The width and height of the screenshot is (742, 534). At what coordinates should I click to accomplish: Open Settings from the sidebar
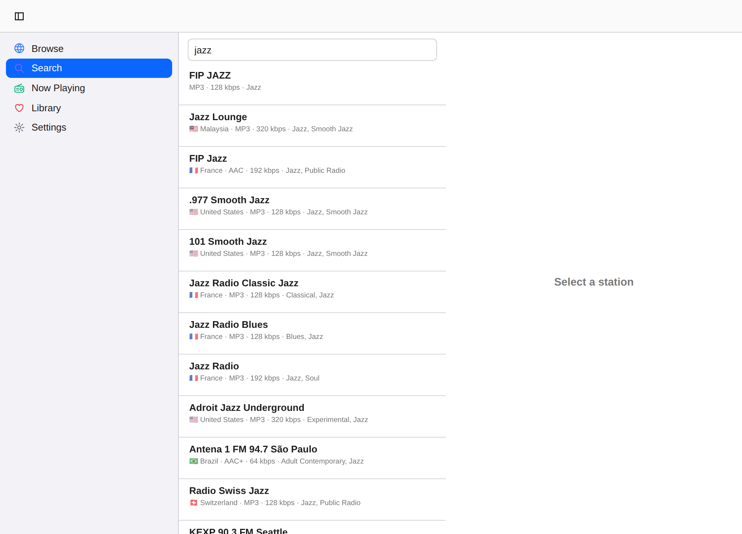pos(89,128)
